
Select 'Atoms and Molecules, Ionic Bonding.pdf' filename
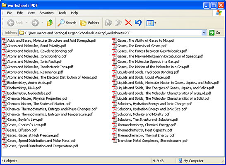[x=37, y=56]
